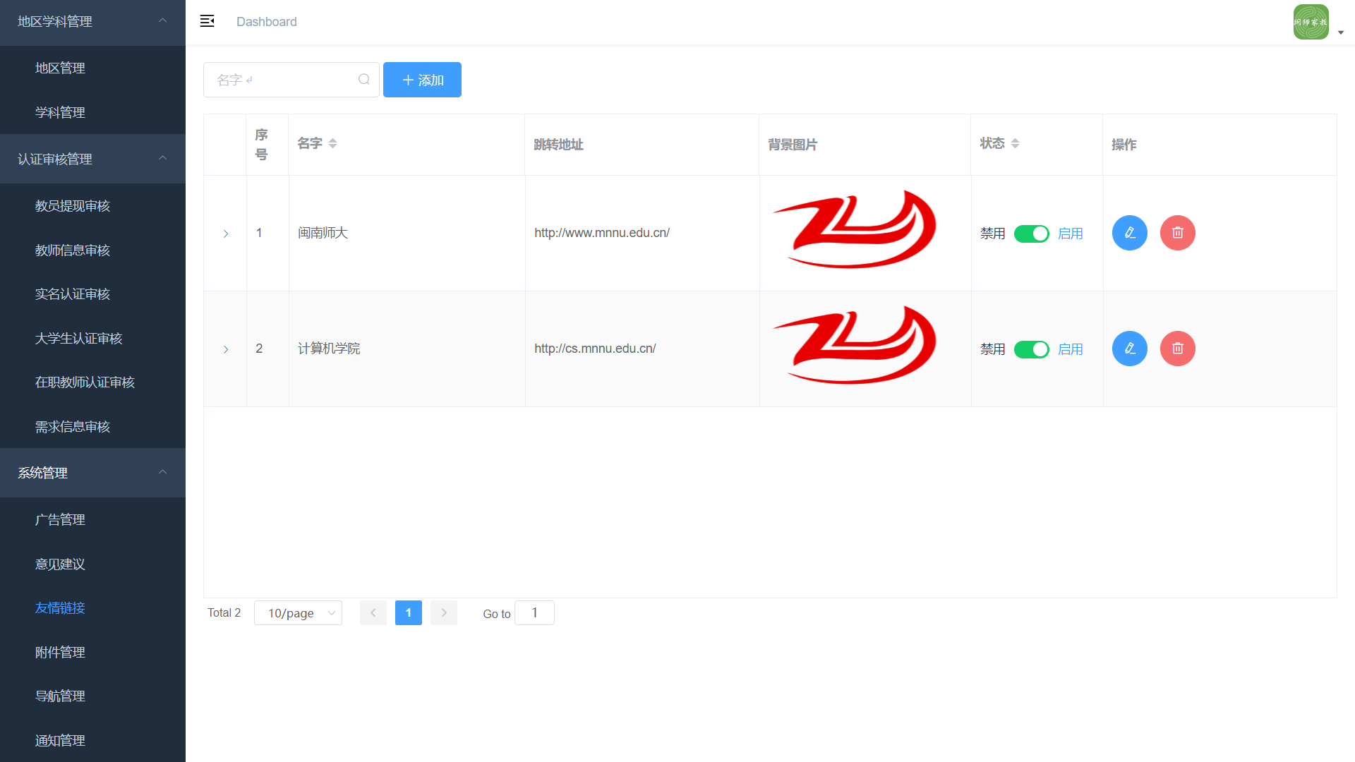Click the search magnifier icon
1355x762 pixels.
pyautogui.click(x=364, y=80)
